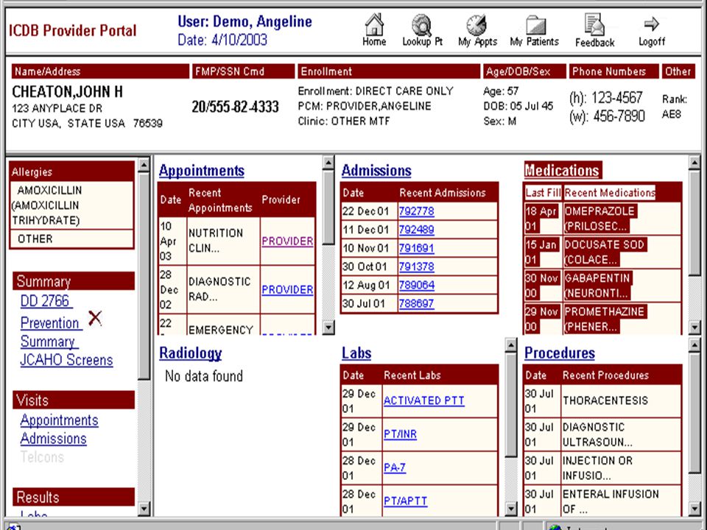Click the Results sidebar section header

point(74,497)
